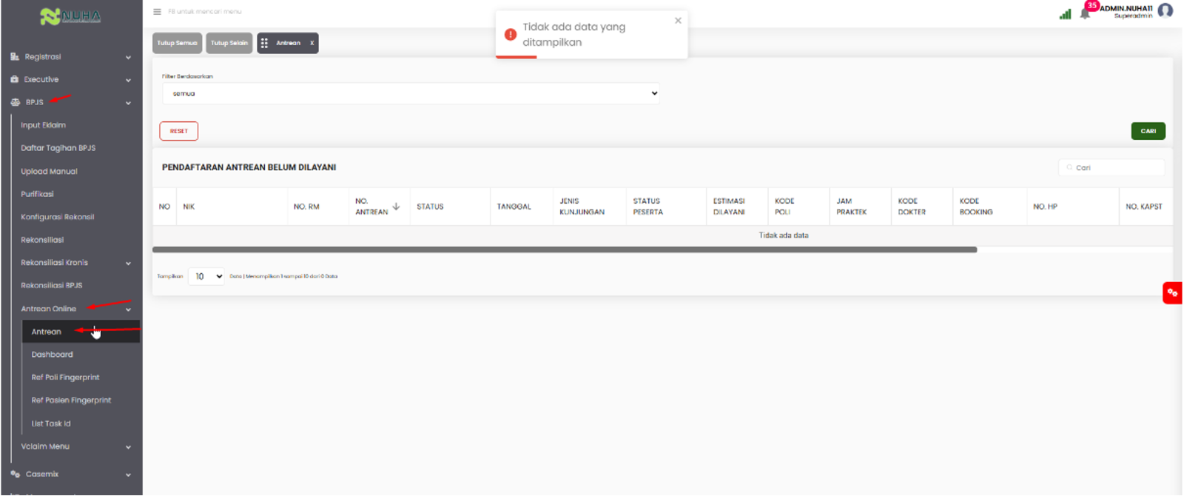Viewport: 1184px width, 496px height.
Task: Dismiss the 'Tidak ada data' notification toast
Action: [678, 21]
